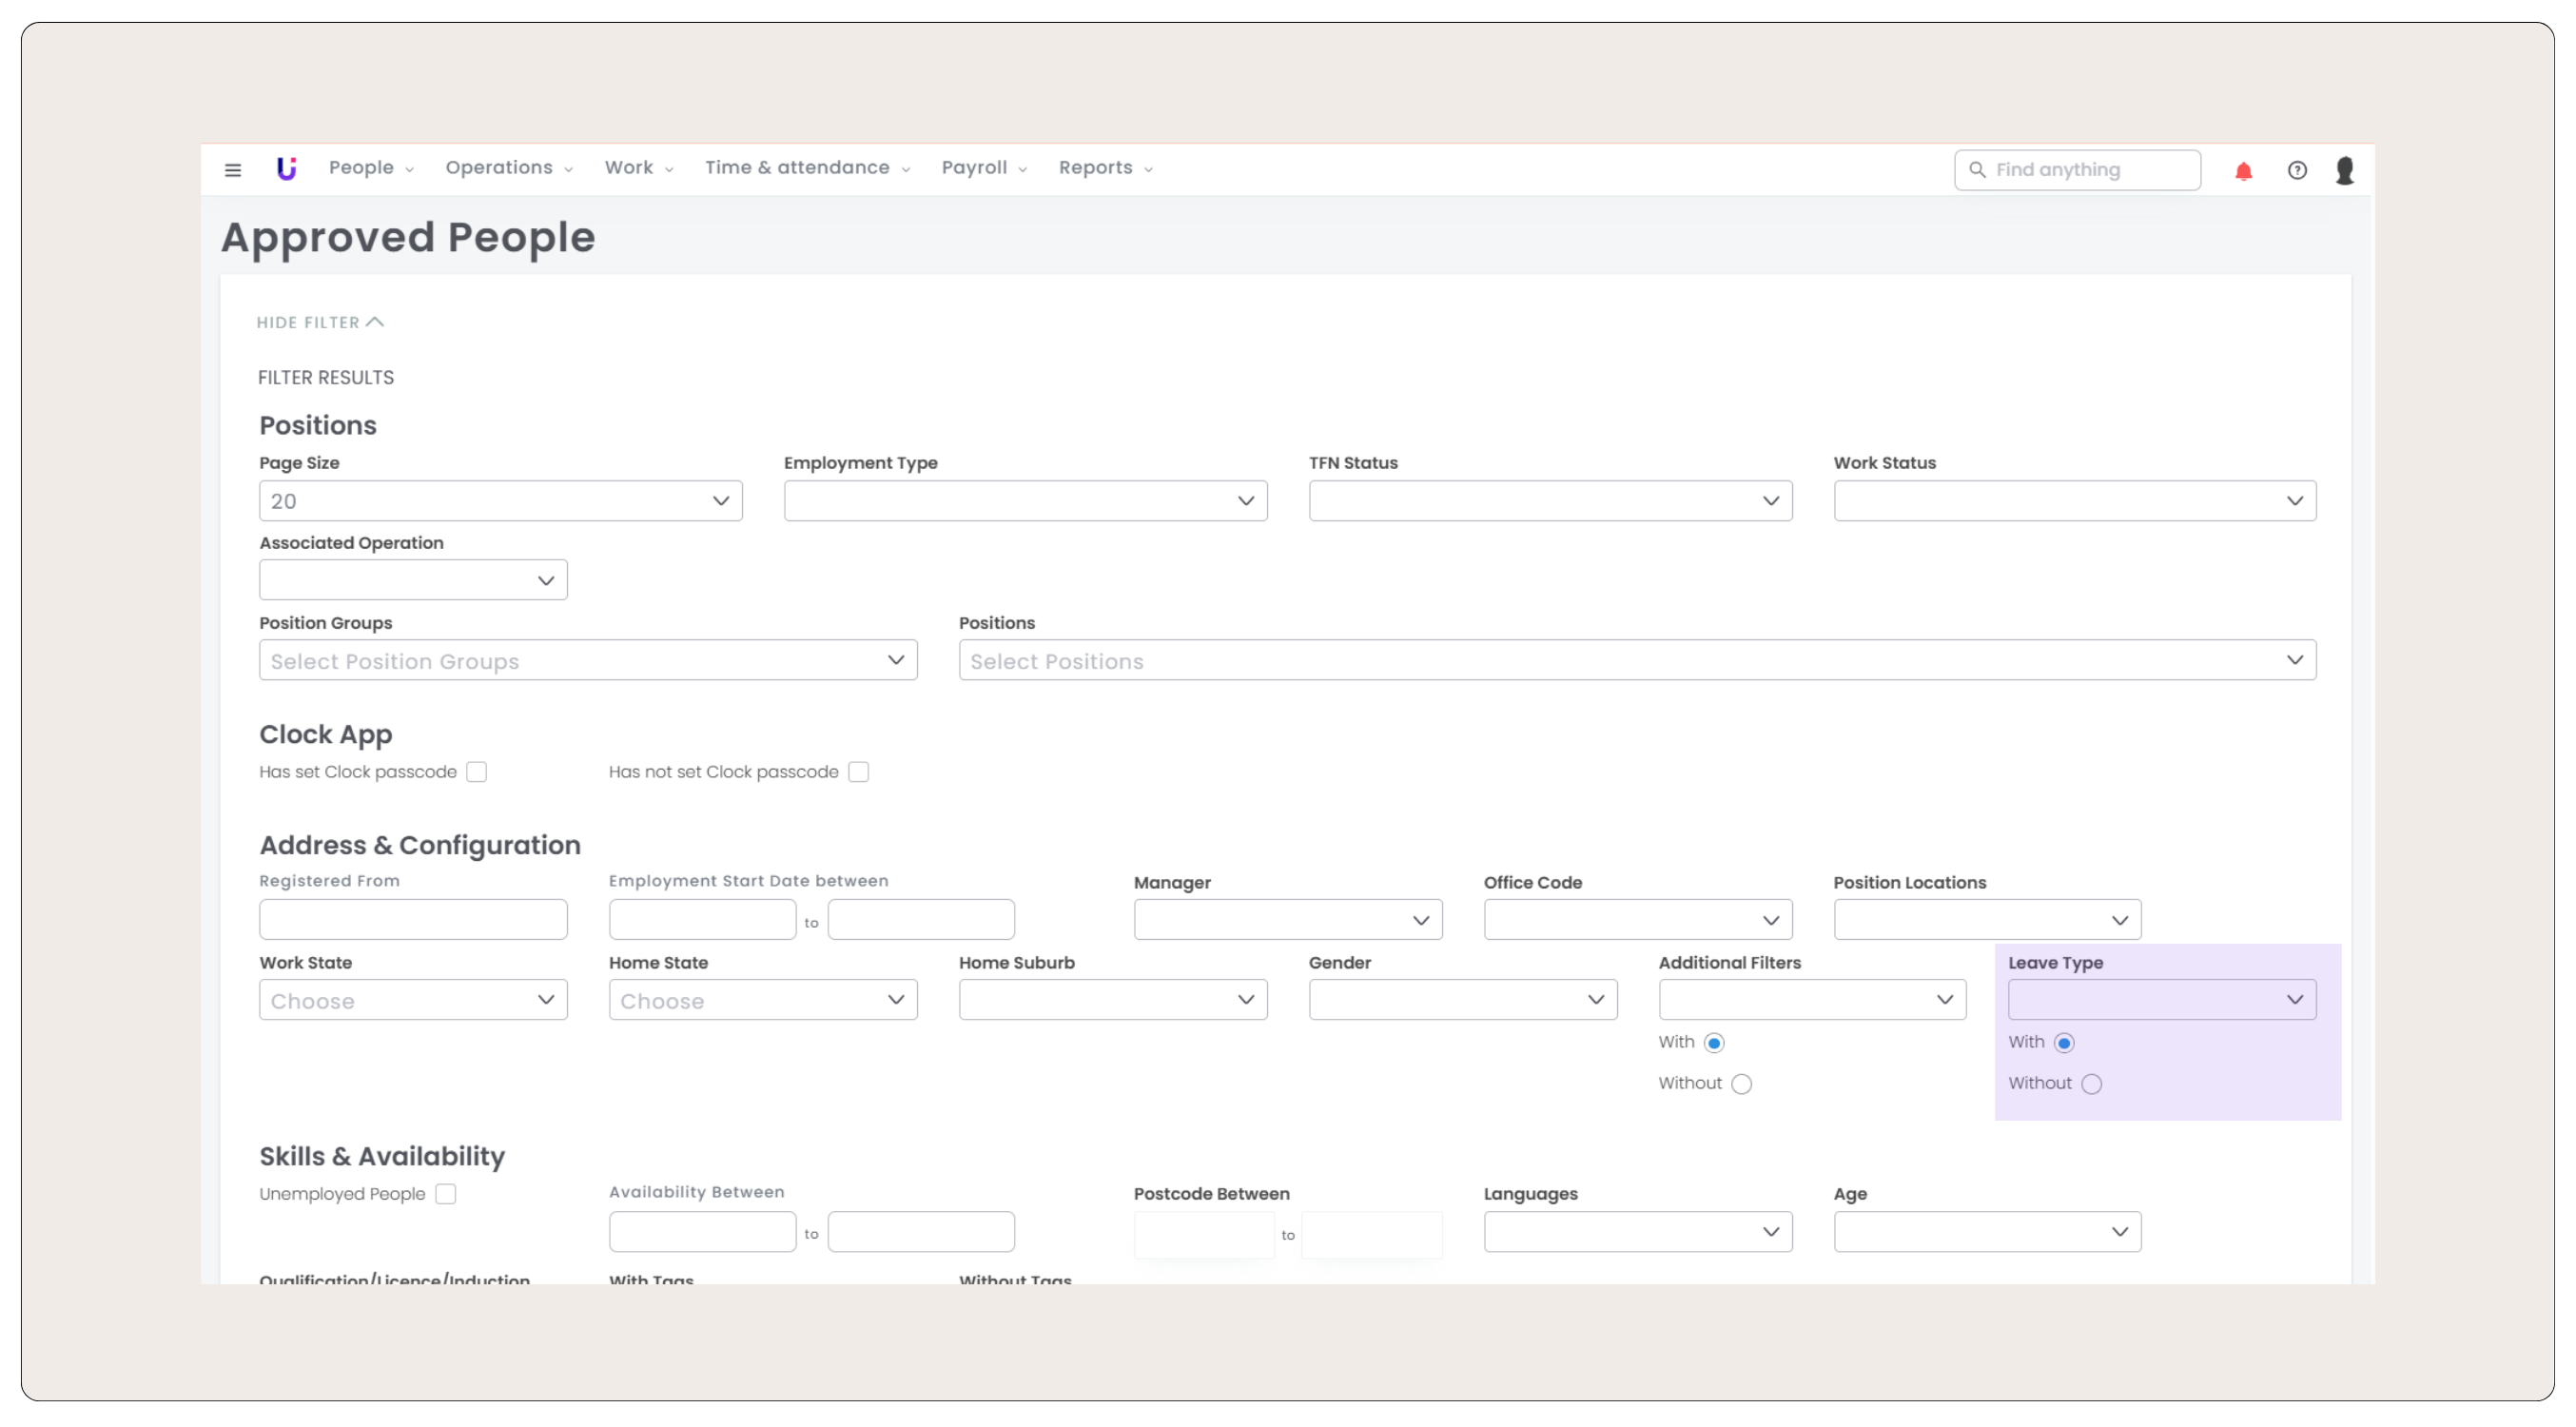The width and height of the screenshot is (2576, 1427).
Task: Open the Leave Type dropdown
Action: coord(2162,1000)
